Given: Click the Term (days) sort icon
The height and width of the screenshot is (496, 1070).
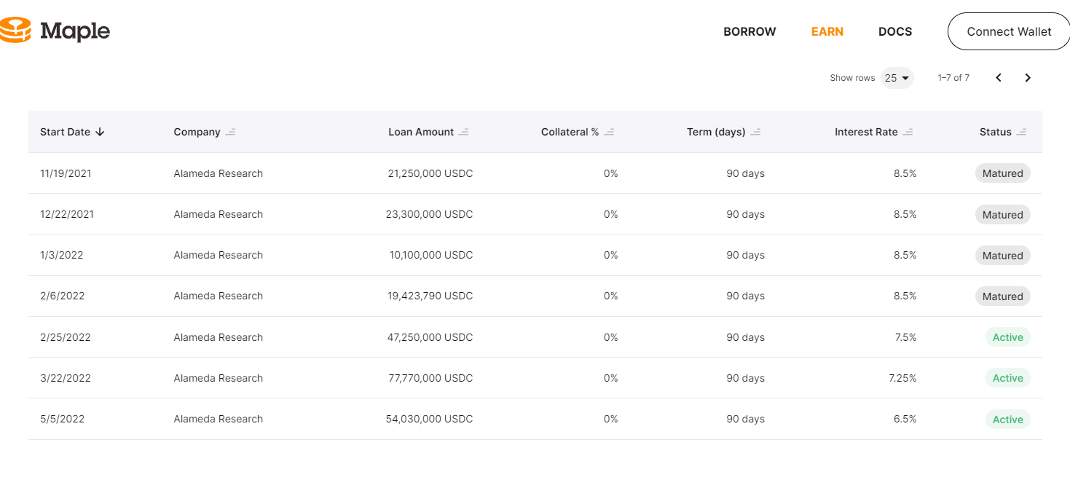Looking at the screenshot, I should (756, 132).
